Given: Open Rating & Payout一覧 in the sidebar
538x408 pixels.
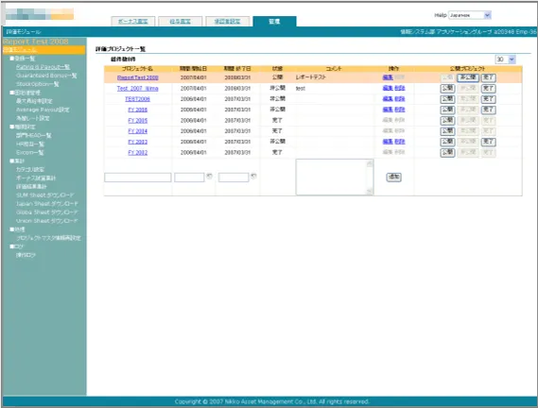Looking at the screenshot, I should [43, 67].
